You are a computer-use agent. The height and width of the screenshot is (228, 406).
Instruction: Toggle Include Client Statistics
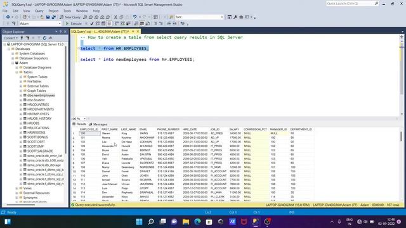pos(128,23)
